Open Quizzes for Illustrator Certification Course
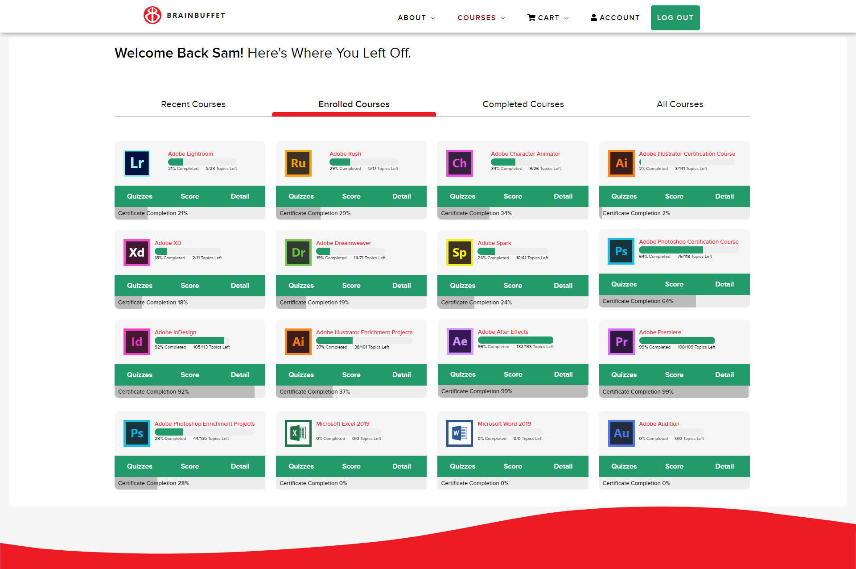Screen dimensions: 856x569 624,196
